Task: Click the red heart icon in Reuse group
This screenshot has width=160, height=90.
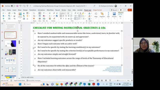Action: (x=34, y=18)
